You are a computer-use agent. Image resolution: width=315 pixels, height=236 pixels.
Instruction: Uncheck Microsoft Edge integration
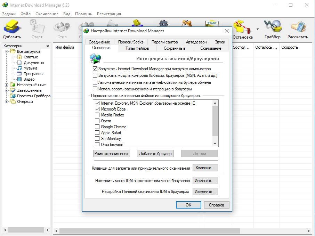pos(97,109)
